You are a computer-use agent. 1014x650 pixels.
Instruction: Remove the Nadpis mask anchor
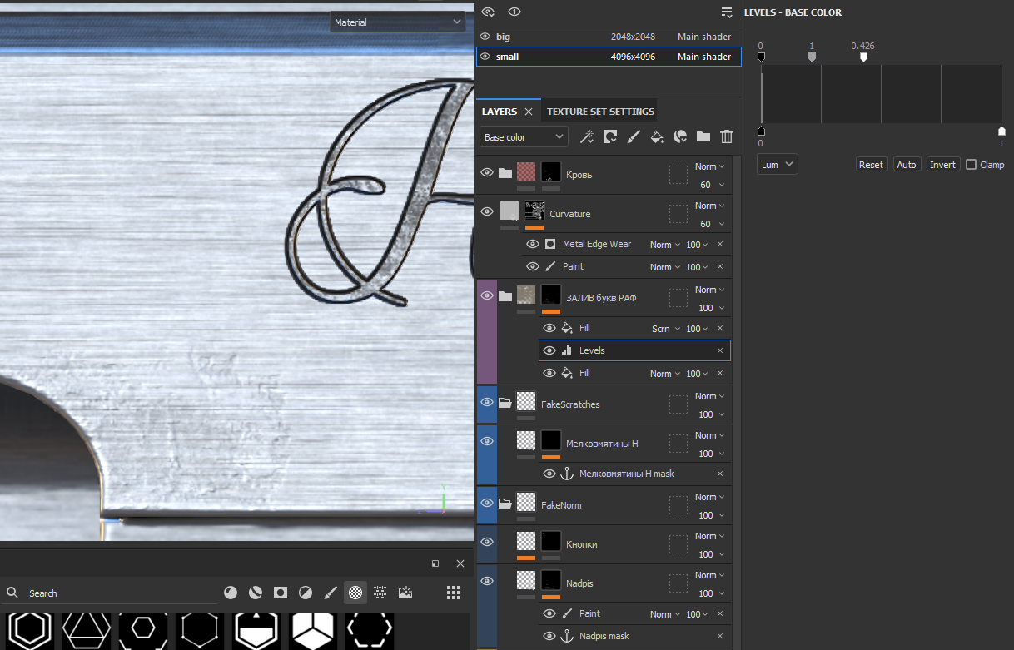(720, 636)
